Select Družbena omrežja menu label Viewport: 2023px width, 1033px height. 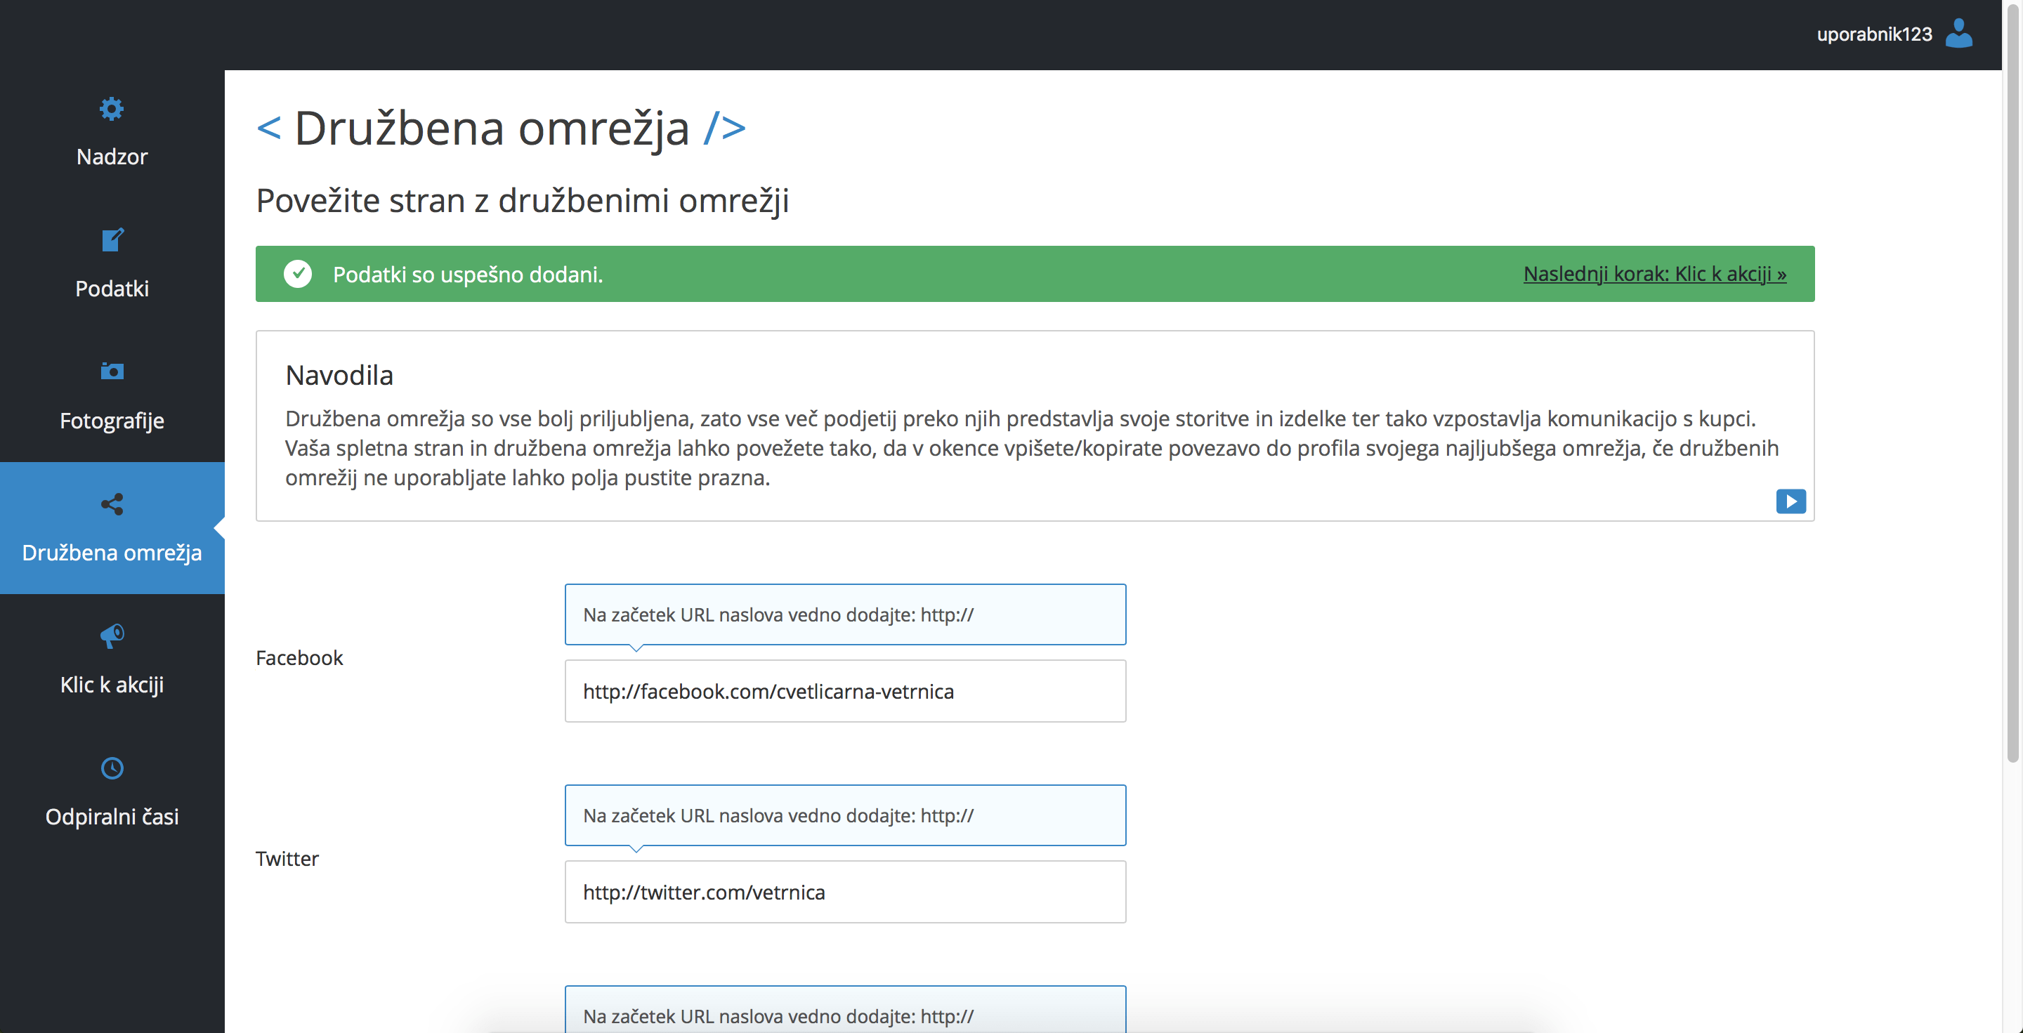tap(112, 553)
